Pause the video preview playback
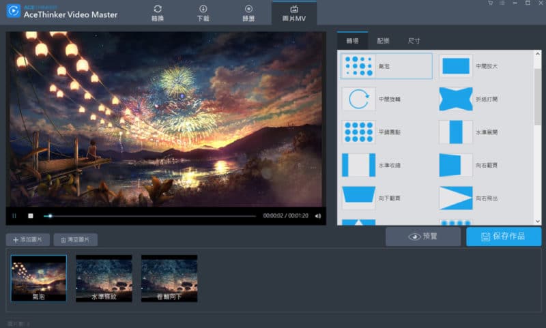 [x=14, y=216]
